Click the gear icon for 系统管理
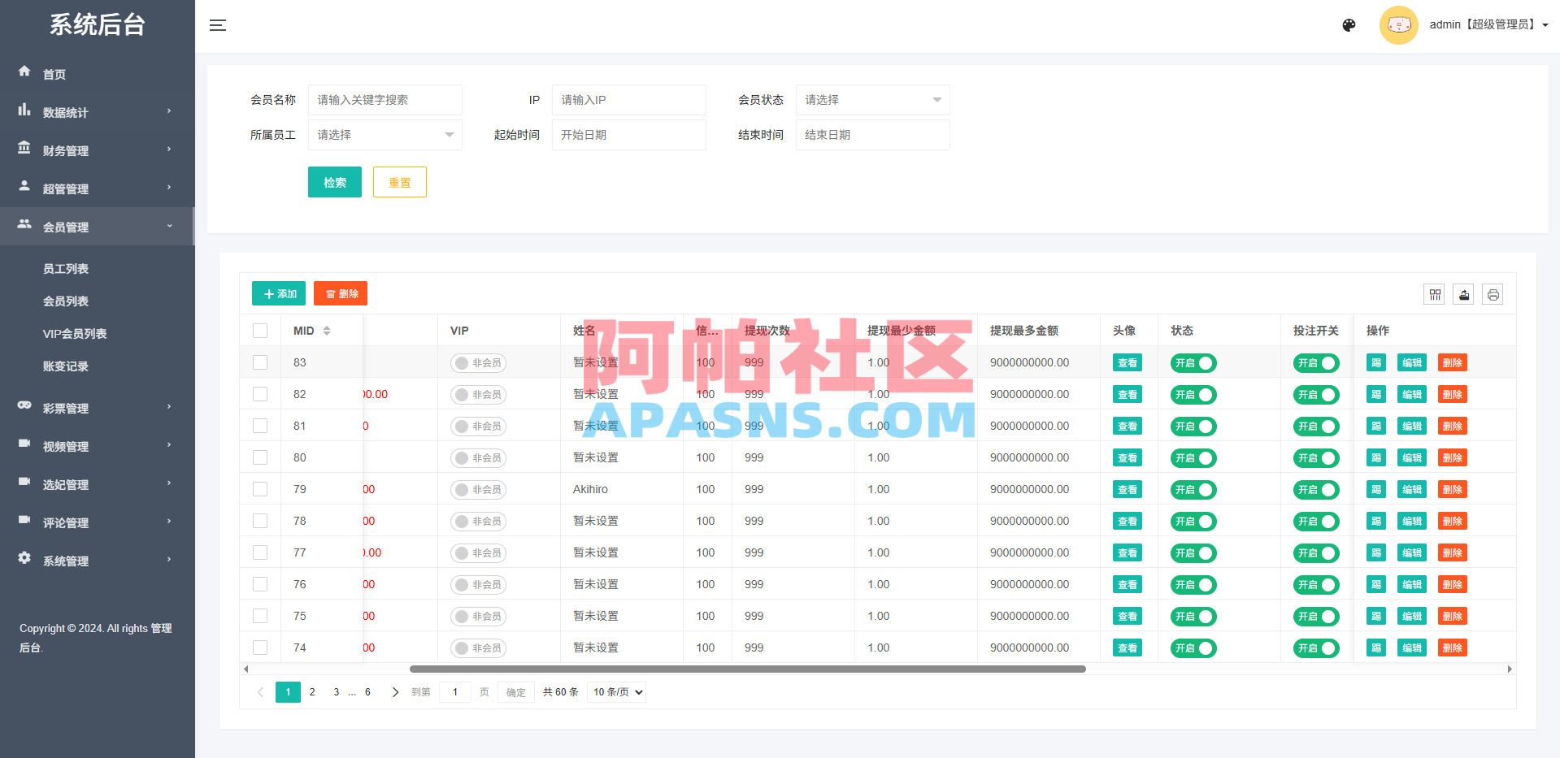Screen dimensions: 1560x758 [24, 558]
